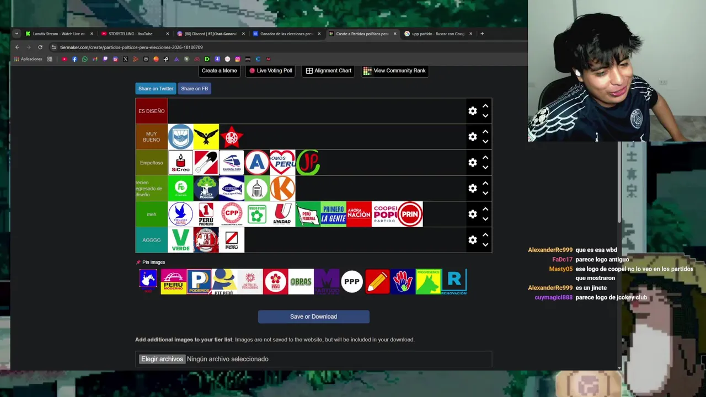Image resolution: width=706 pixels, height=397 pixels.
Task: Open the Live Voting Poll
Action: point(270,71)
